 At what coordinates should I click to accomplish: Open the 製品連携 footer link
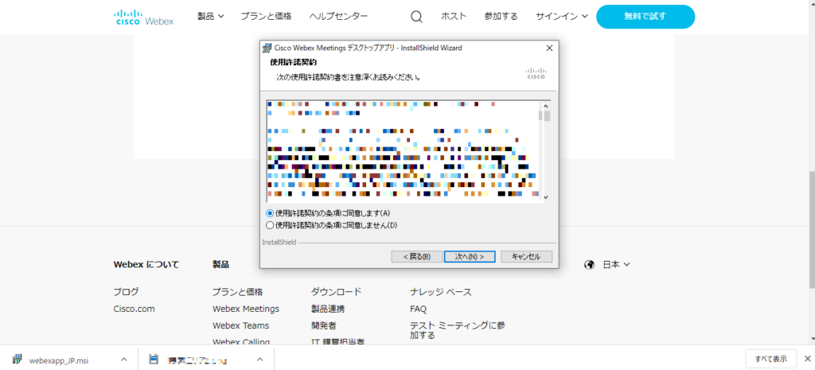coord(327,309)
